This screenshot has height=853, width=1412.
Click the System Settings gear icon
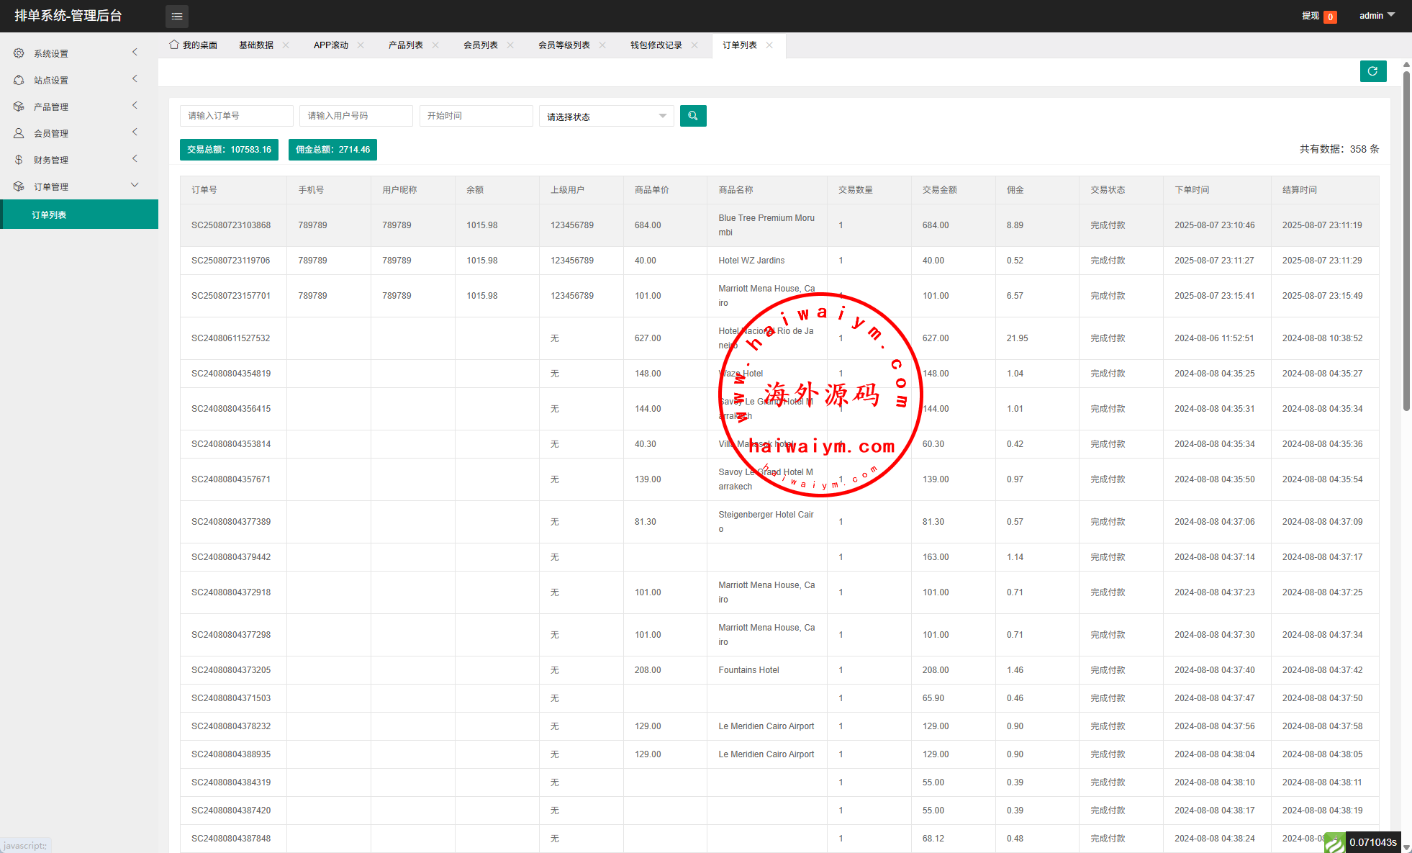pyautogui.click(x=19, y=53)
